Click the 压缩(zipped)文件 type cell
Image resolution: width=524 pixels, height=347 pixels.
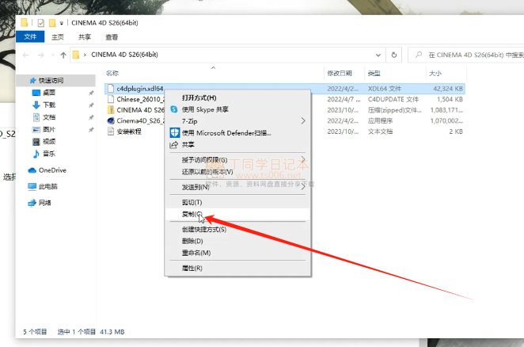[x=395, y=110]
